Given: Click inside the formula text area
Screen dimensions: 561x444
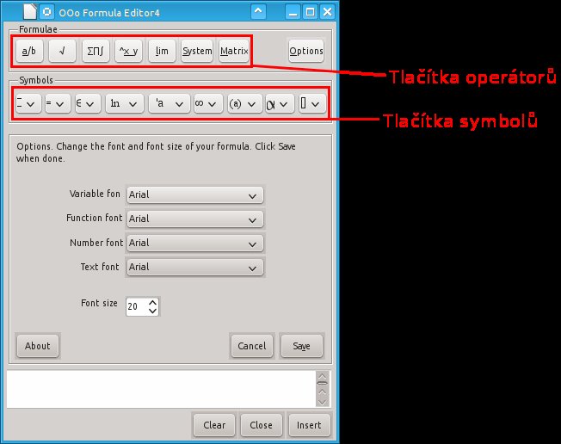Looking at the screenshot, I should 161,389.
